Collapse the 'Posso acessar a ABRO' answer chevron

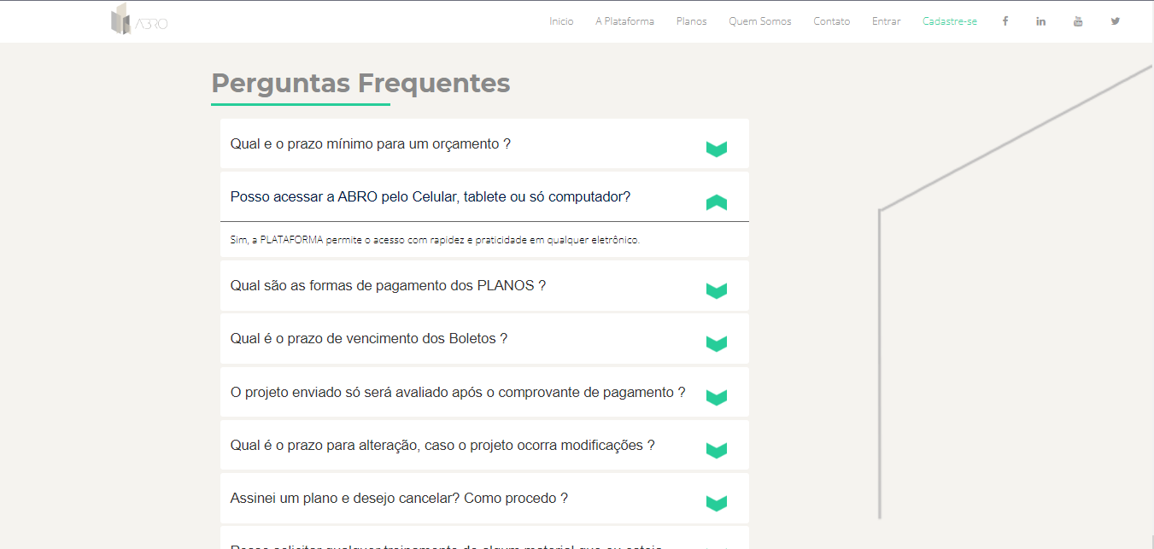(716, 202)
